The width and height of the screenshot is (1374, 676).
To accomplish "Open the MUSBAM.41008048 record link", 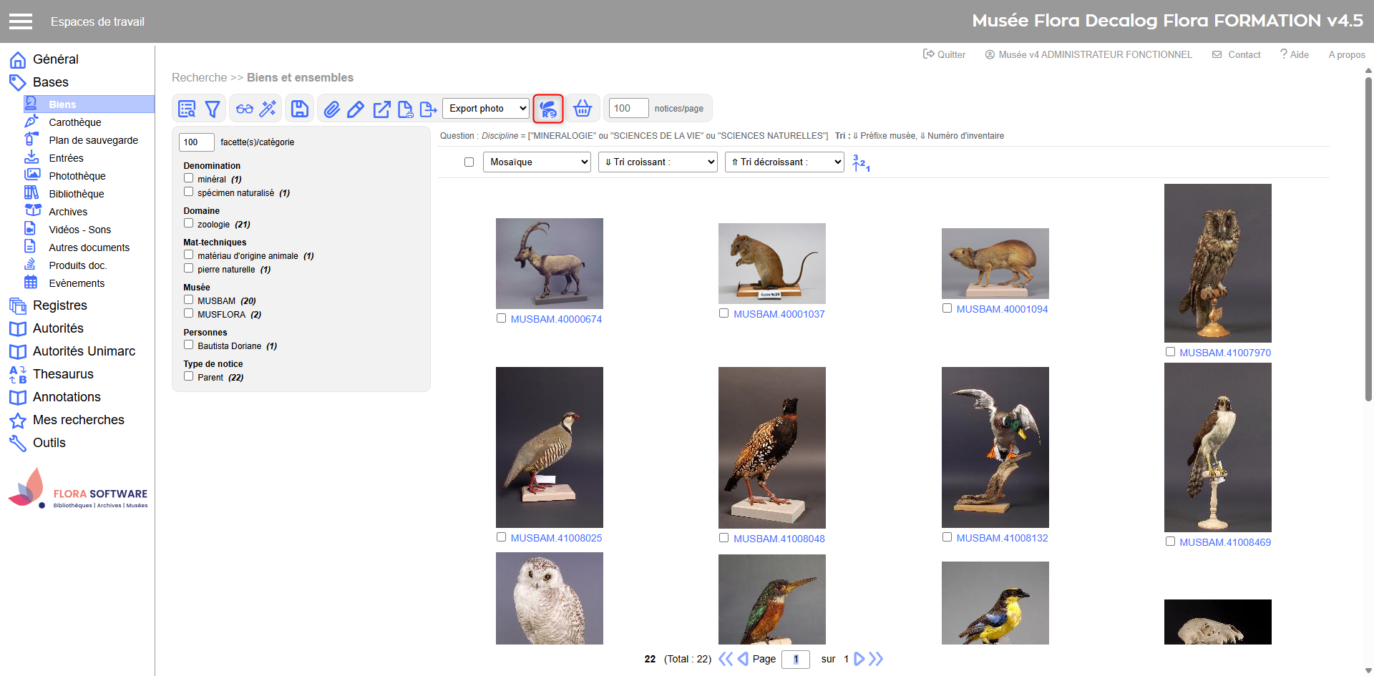I will click(779, 539).
